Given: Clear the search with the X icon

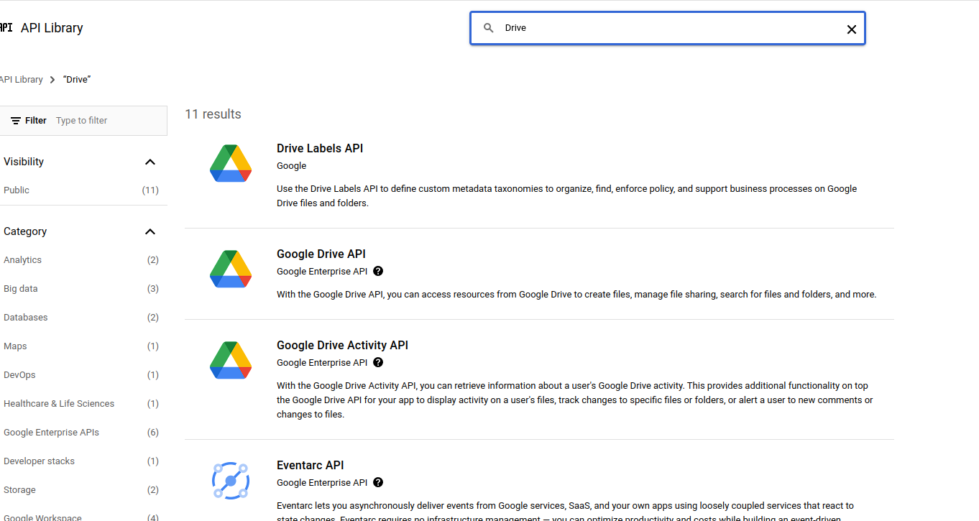Looking at the screenshot, I should pyautogui.click(x=851, y=29).
